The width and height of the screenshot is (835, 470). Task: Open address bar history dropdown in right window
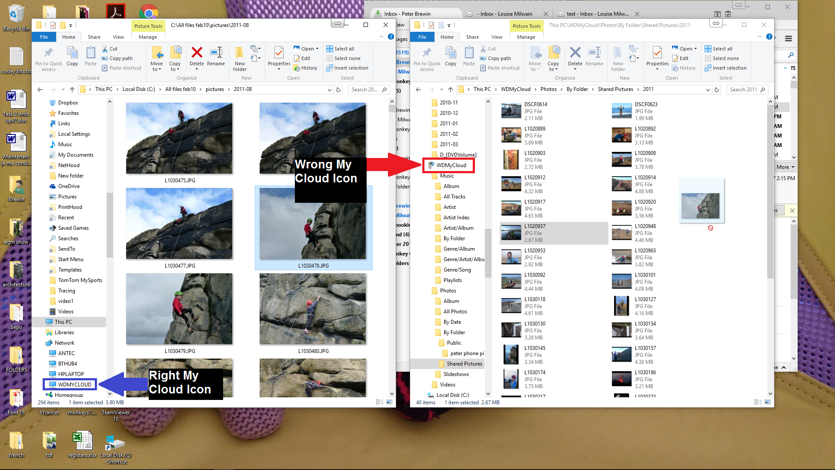pos(708,90)
